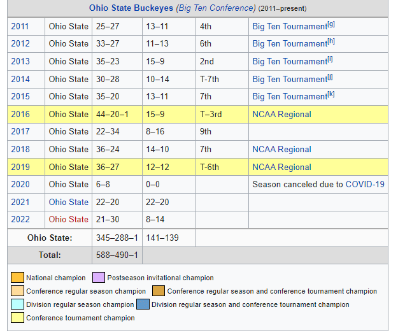Viewport: 398px width, 335px height.
Task: Select the Ohio State total 345–288–1
Action: coord(117,238)
